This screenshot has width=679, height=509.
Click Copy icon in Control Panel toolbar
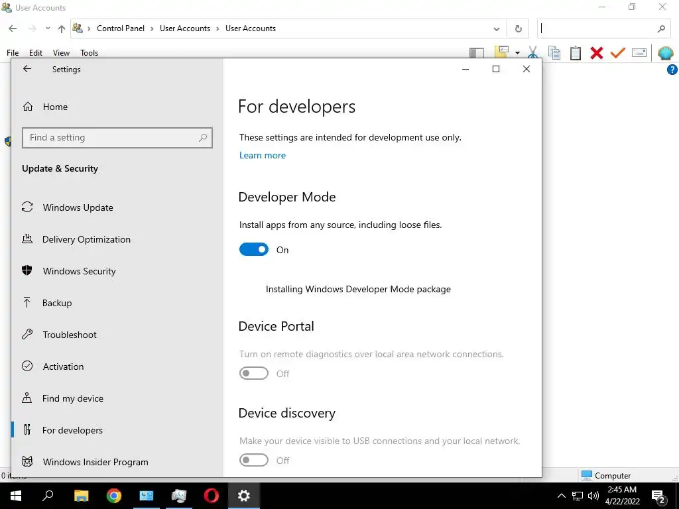(x=554, y=53)
